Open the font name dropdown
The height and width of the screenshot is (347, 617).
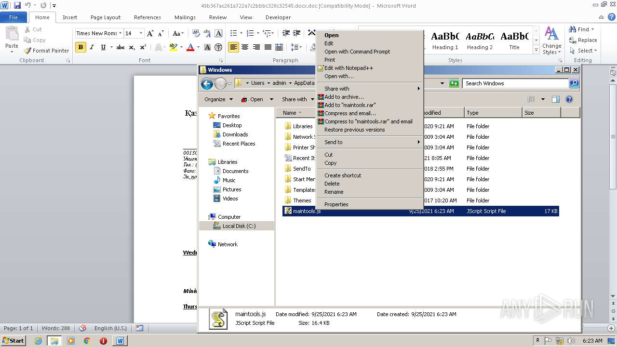point(120,33)
